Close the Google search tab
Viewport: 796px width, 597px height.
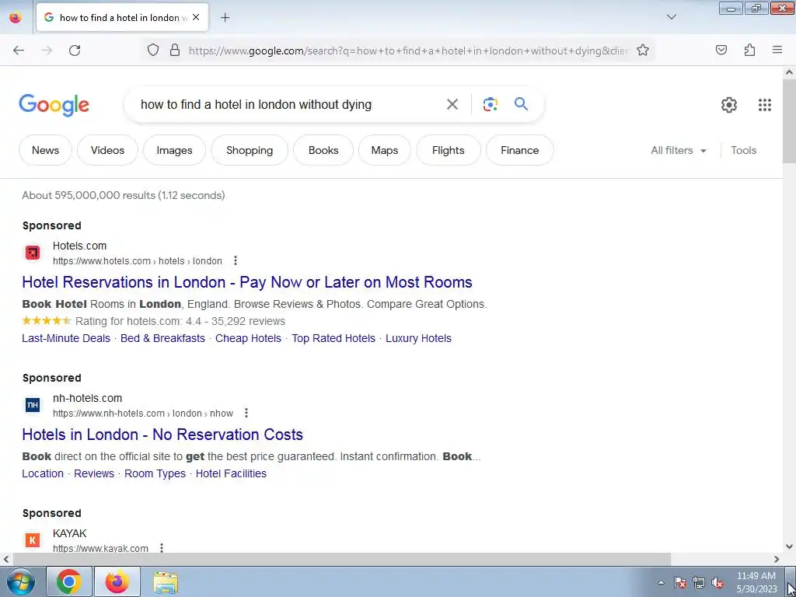pyautogui.click(x=196, y=18)
